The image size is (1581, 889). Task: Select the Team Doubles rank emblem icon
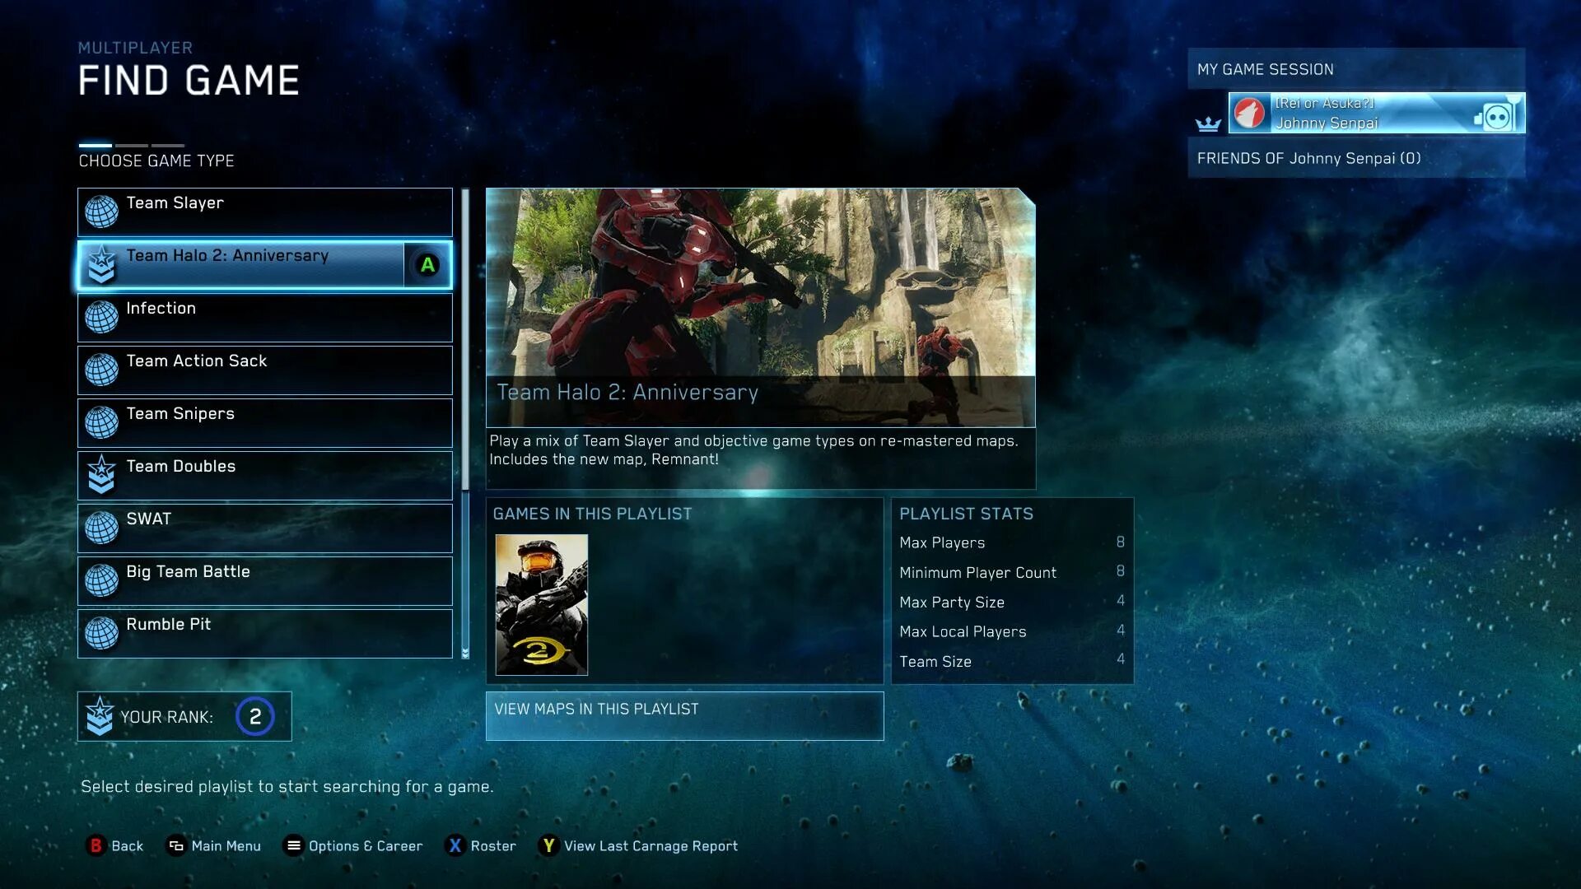(101, 474)
